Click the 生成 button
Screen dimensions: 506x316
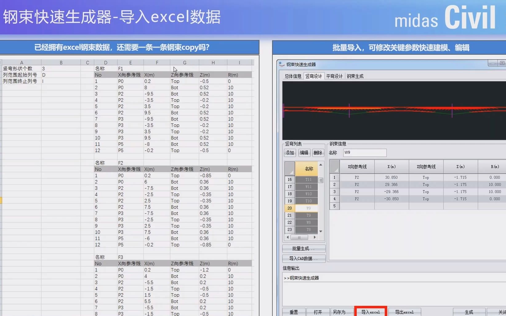point(469,312)
